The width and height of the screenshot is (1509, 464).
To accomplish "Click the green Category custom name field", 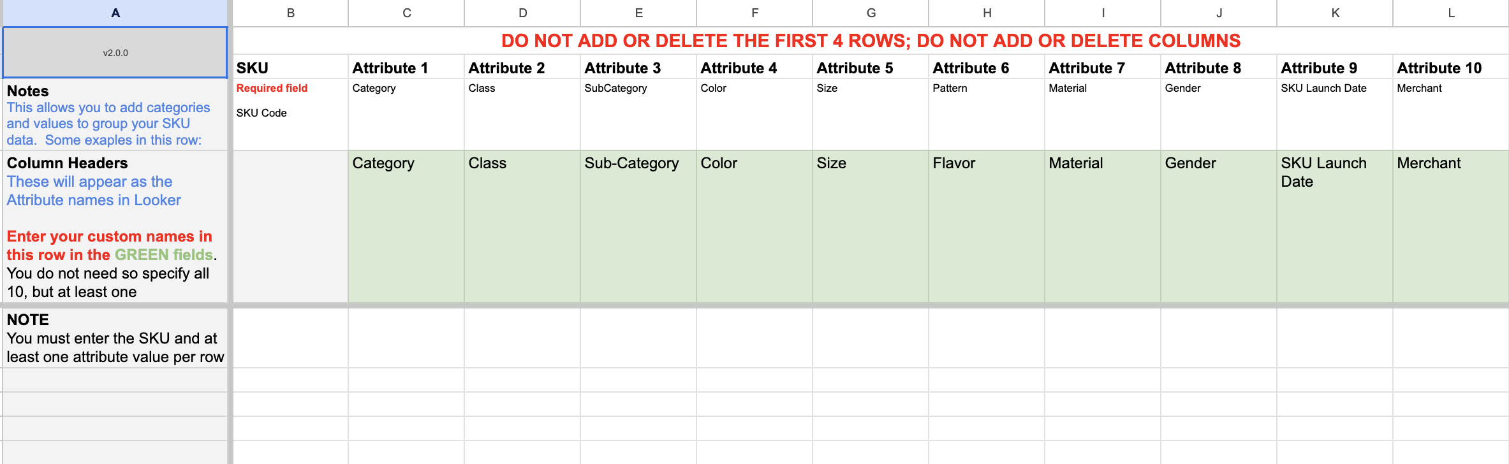I will 406,226.
